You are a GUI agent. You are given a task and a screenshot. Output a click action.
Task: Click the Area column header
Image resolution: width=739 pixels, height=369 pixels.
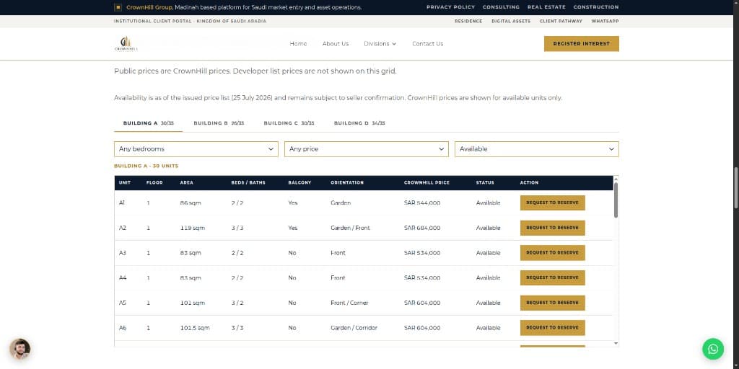(x=187, y=182)
